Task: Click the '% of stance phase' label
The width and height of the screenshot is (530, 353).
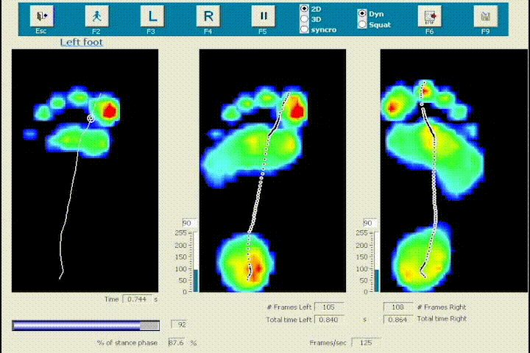Action: click(x=127, y=343)
